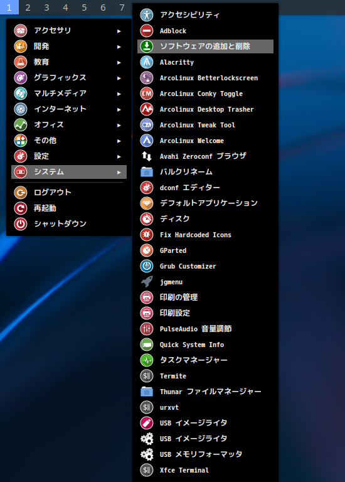Click the バルクリネーム folder icon
This screenshot has width=345, height=482.
pyautogui.click(x=147, y=172)
